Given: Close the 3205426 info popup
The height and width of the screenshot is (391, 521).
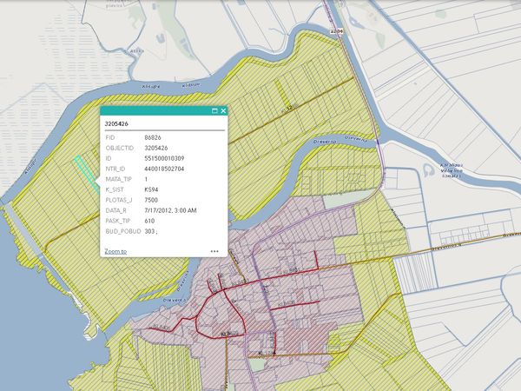Looking at the screenshot, I should pos(223,110).
